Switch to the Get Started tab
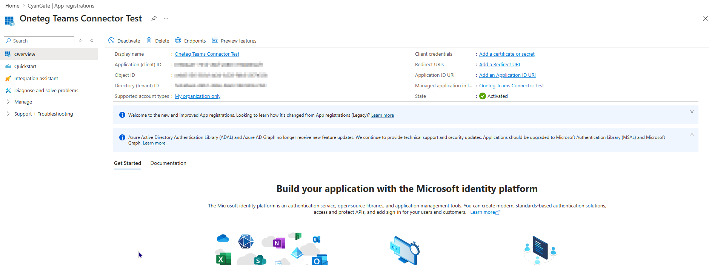This screenshot has width=709, height=265. click(x=128, y=163)
